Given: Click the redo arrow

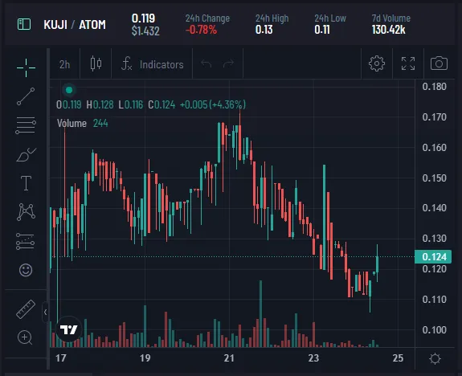Looking at the screenshot, I should pos(228,63).
